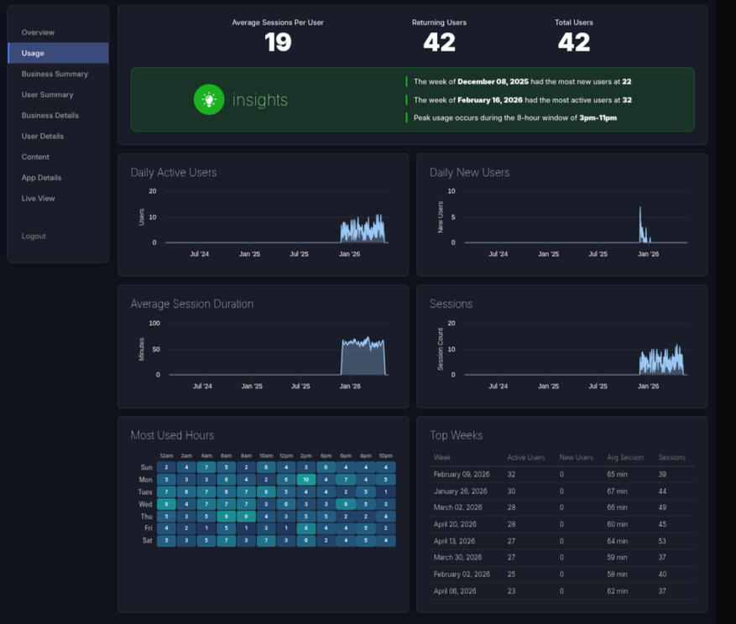Select the March 30, 2026 week row
736x624 pixels.
click(x=561, y=558)
